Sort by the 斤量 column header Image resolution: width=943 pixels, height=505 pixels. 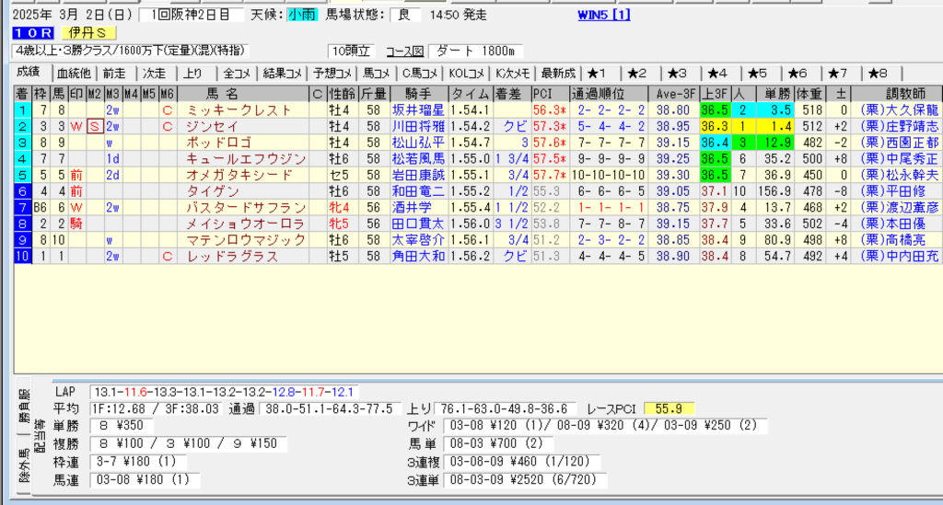373,94
